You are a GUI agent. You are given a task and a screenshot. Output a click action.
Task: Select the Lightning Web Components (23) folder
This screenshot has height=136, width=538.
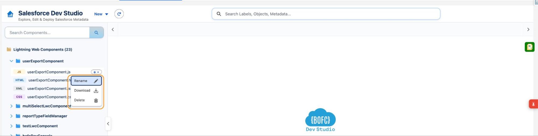coord(43,49)
